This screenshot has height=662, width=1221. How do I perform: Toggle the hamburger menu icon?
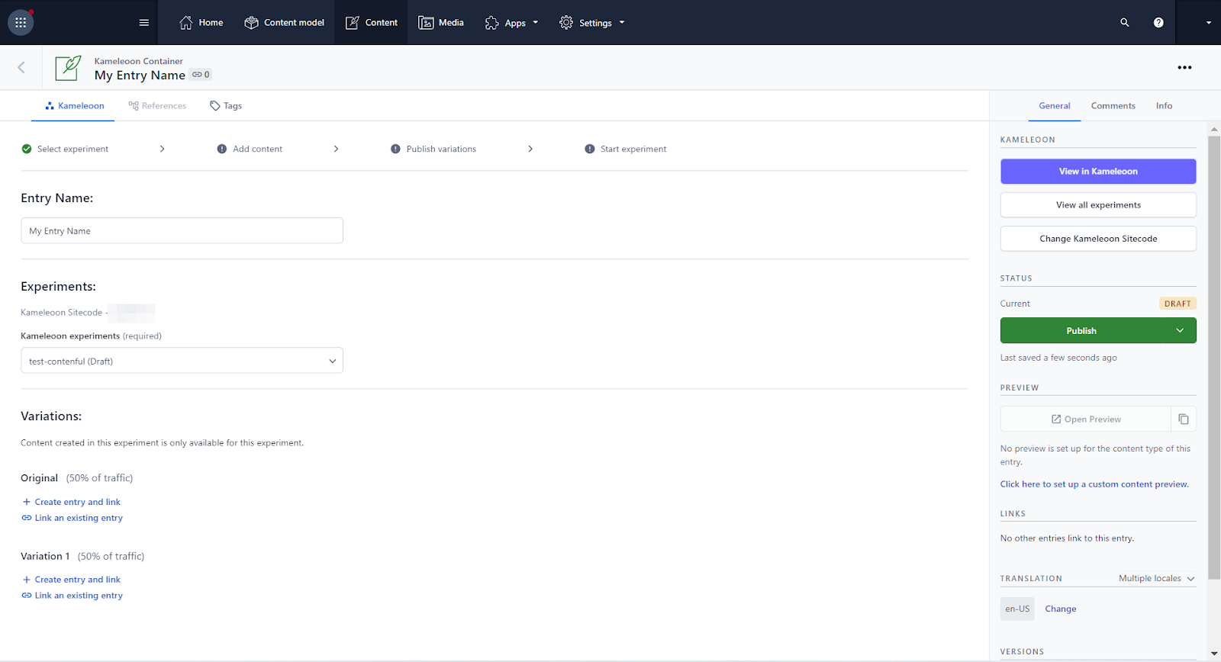(143, 23)
